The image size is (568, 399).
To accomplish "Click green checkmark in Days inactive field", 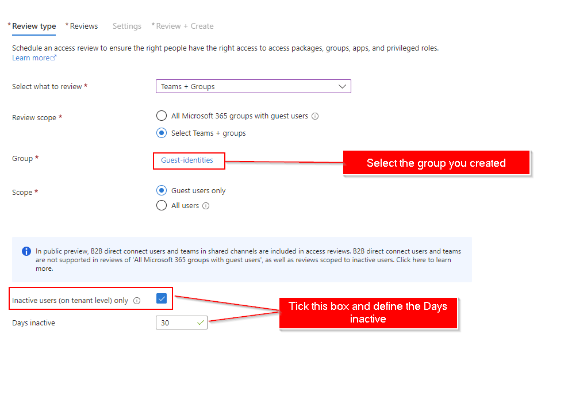I will pyautogui.click(x=200, y=323).
